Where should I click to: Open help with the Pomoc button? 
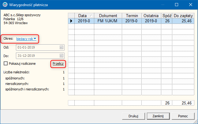(x=182, y=116)
